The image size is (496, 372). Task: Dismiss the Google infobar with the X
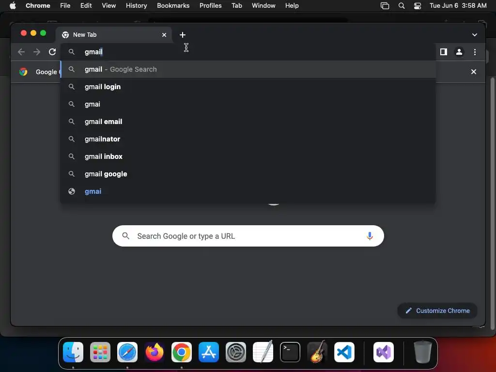pyautogui.click(x=474, y=72)
